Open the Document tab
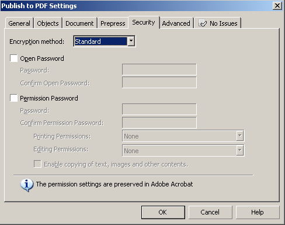The image size is (285, 225). pyautogui.click(x=79, y=23)
